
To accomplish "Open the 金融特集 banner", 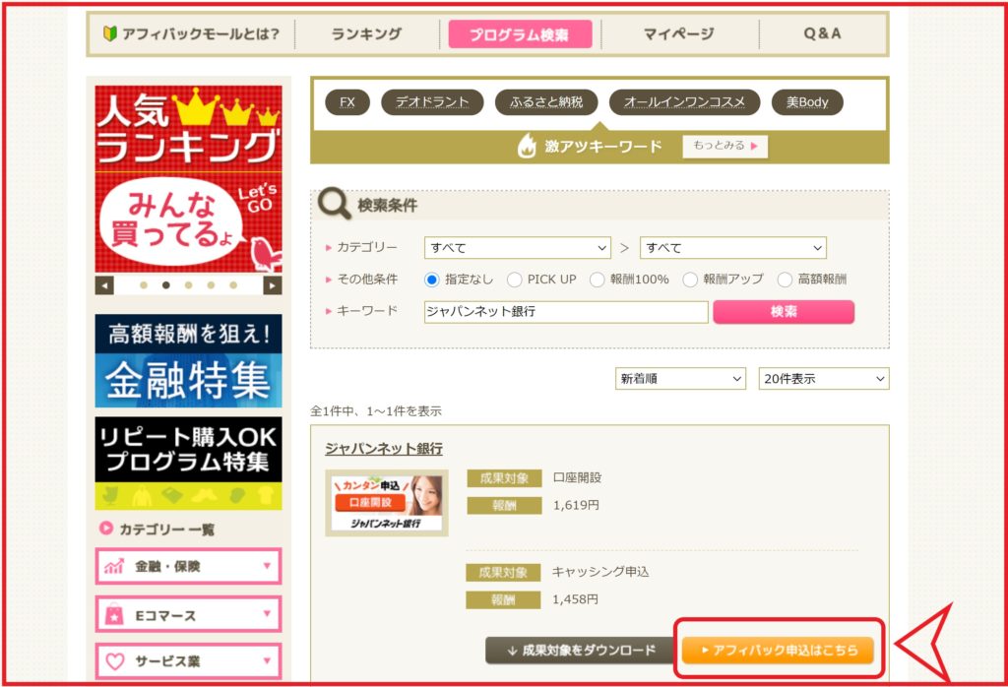I will [188, 360].
